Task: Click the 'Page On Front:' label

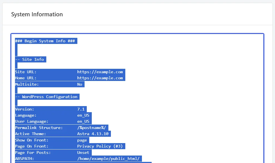Action: (32, 146)
